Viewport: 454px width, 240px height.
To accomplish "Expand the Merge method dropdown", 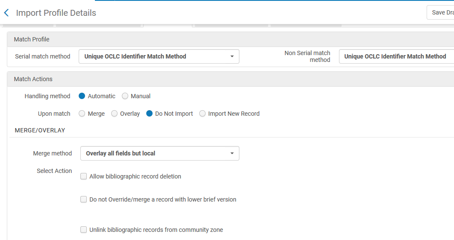I will click(x=159, y=153).
